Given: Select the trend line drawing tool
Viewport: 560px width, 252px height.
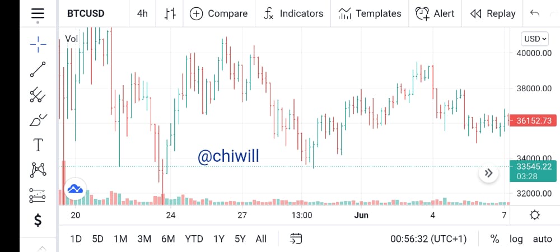Looking at the screenshot, I should 38,69.
